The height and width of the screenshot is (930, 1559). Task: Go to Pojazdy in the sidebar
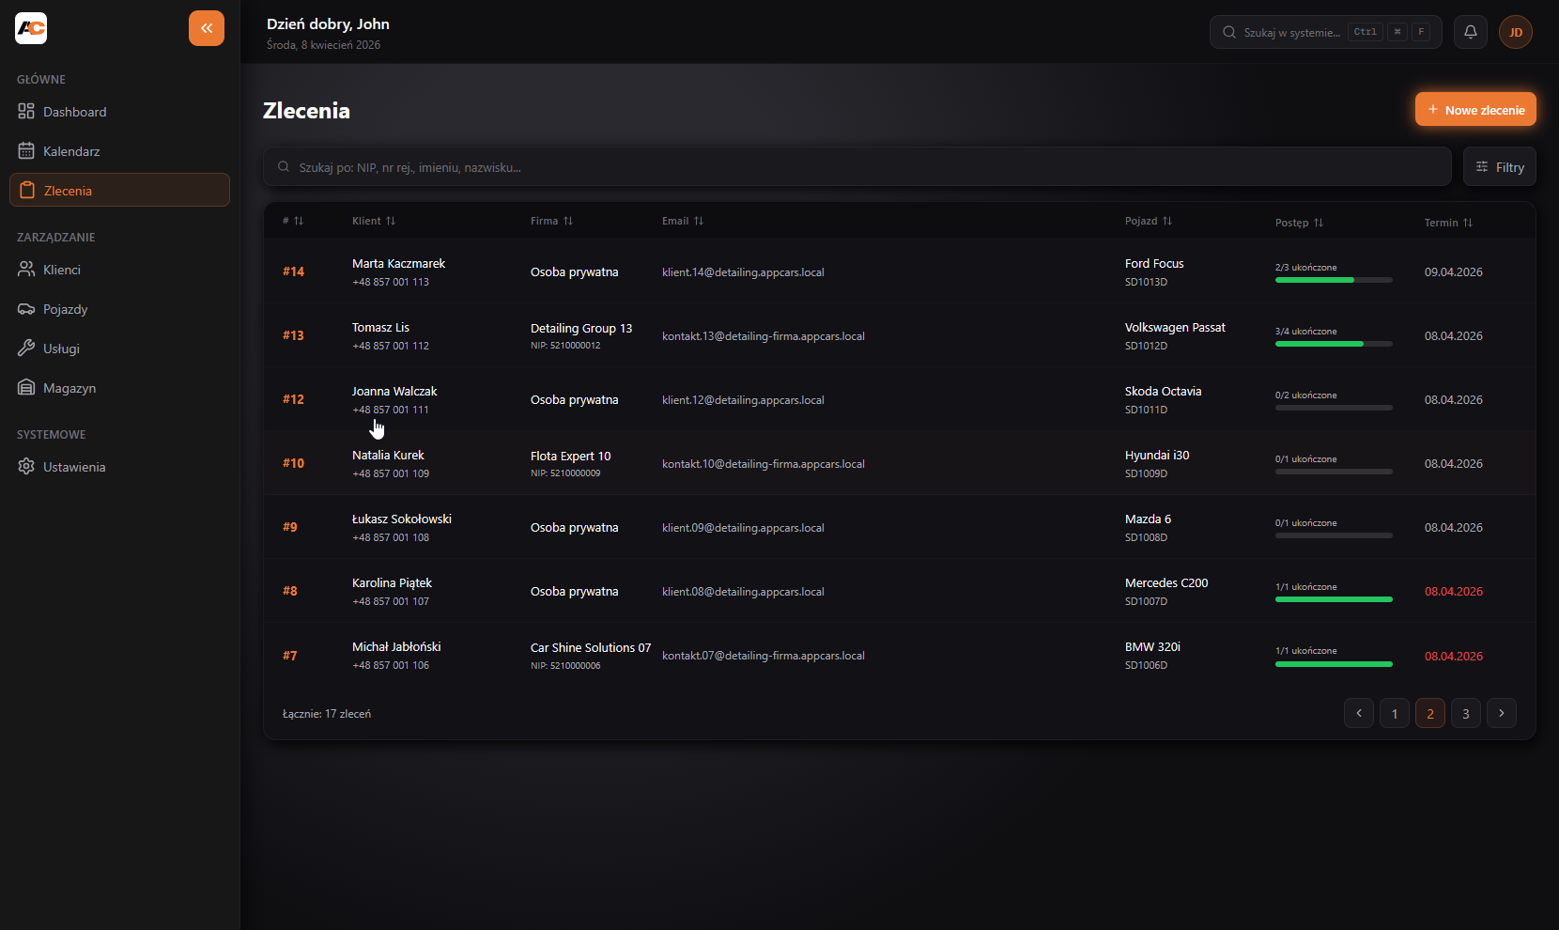click(65, 309)
